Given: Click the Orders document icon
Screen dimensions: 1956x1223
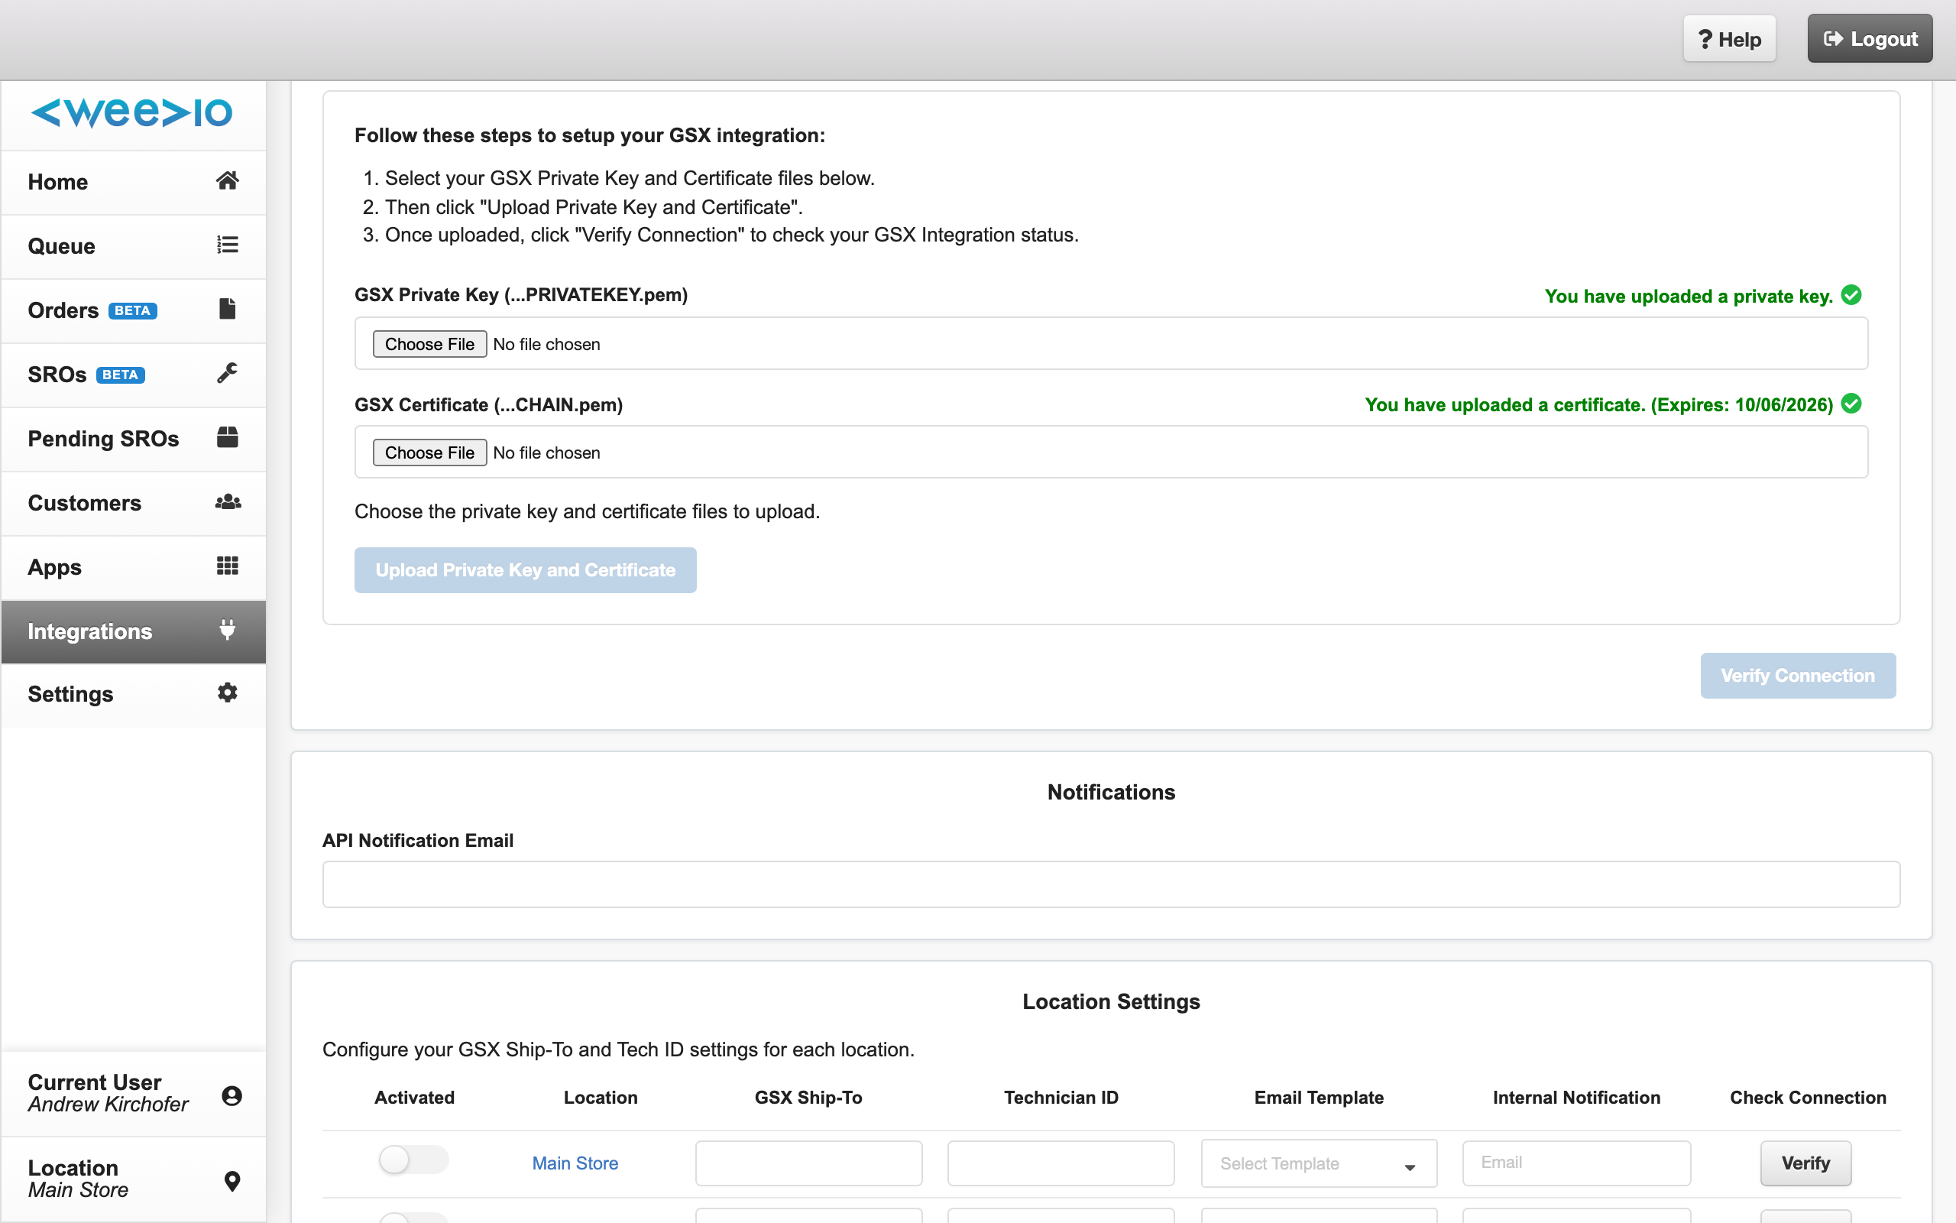Looking at the screenshot, I should [x=227, y=308].
